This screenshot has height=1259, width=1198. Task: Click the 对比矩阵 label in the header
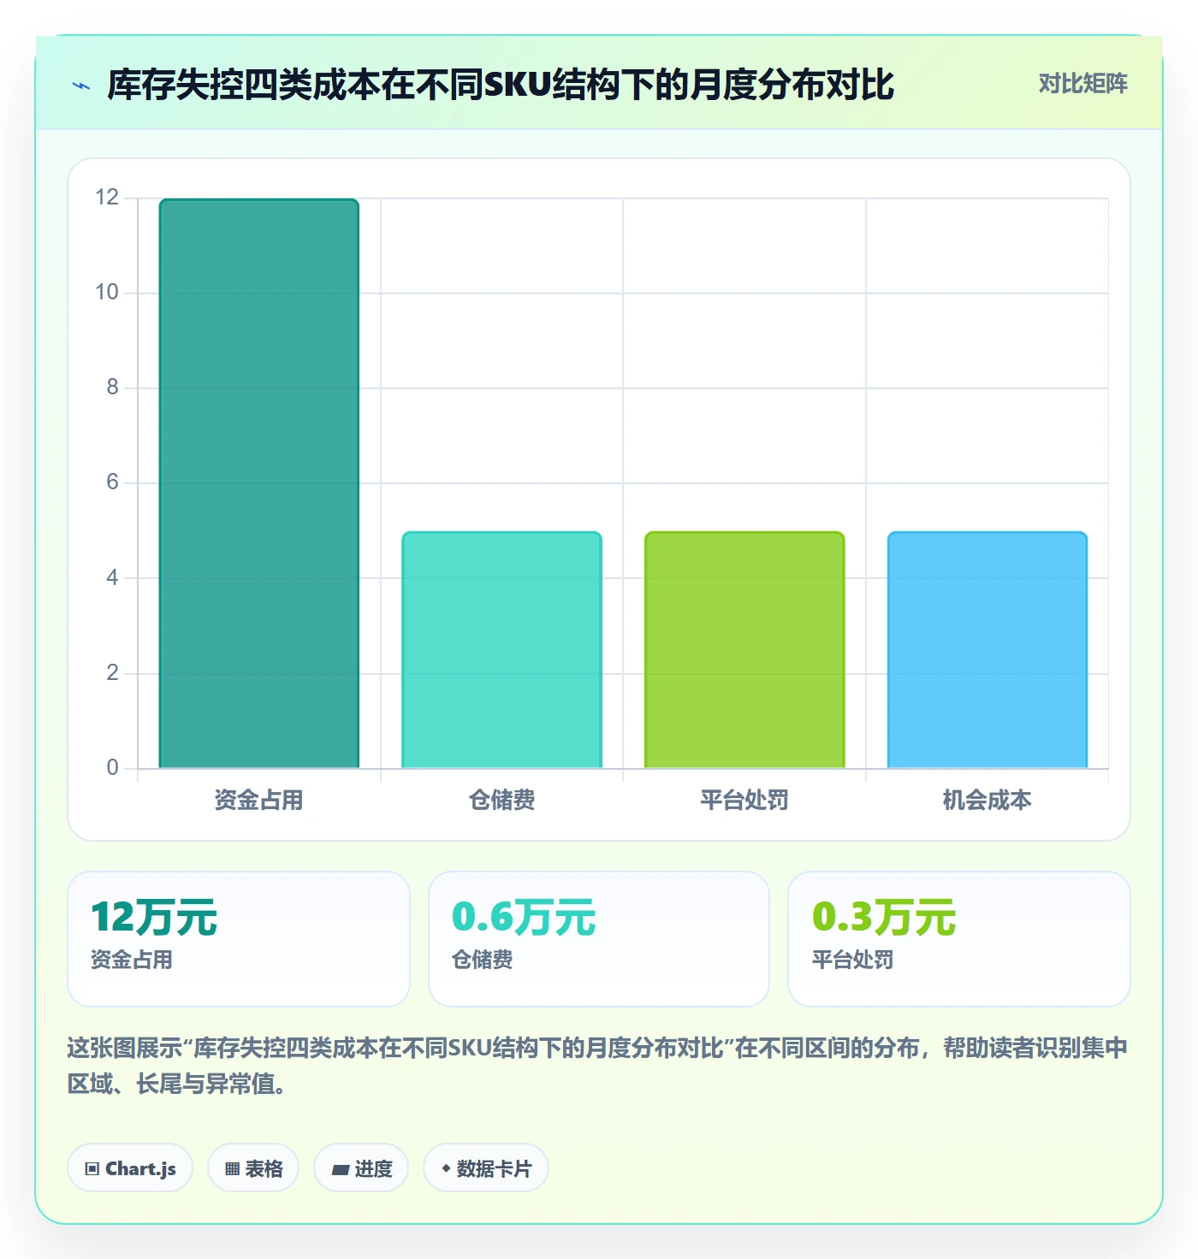tap(1082, 84)
